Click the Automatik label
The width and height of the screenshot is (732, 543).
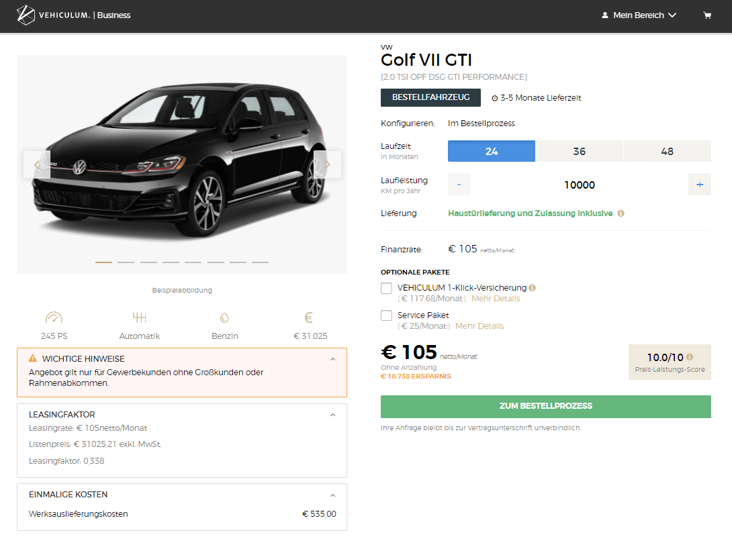point(140,336)
